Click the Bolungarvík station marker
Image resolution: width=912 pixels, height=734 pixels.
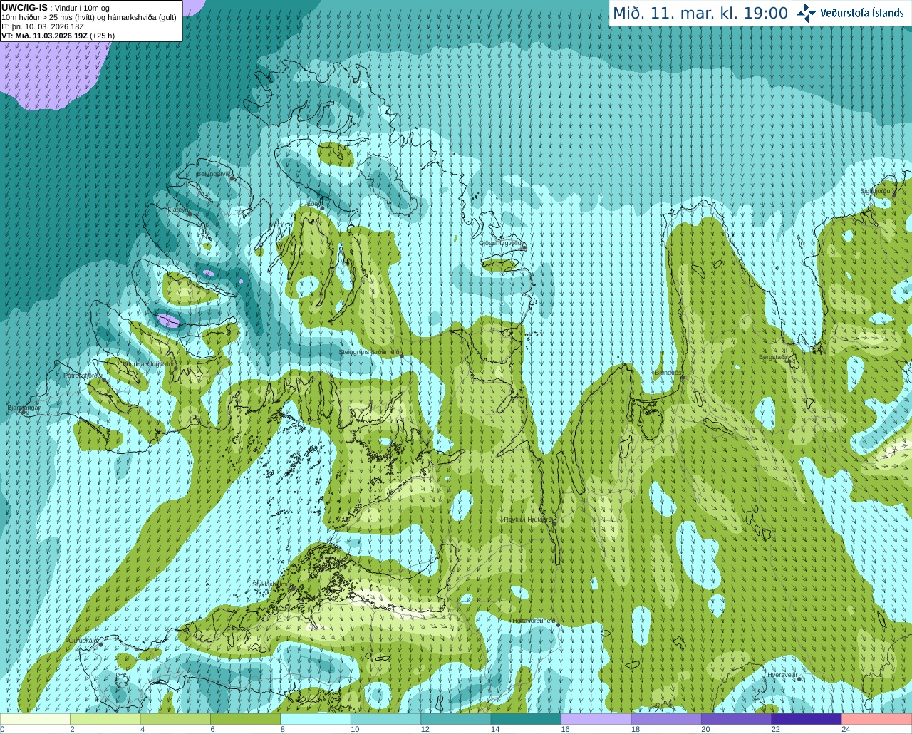point(232,179)
